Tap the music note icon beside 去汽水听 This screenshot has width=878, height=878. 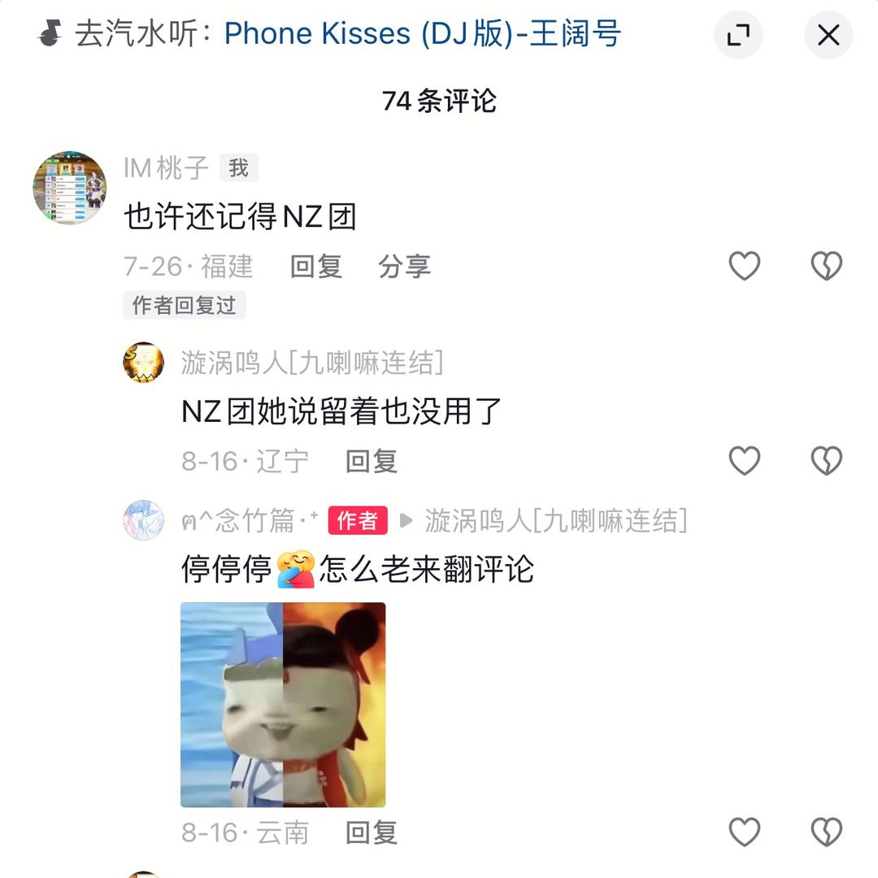pyautogui.click(x=50, y=33)
